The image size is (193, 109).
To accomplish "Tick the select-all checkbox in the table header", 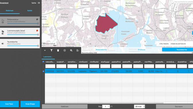I will [43, 62].
